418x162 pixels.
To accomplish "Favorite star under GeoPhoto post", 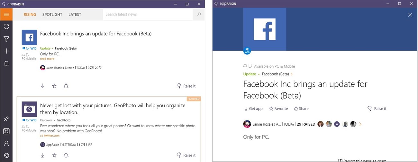I will pos(54,155).
